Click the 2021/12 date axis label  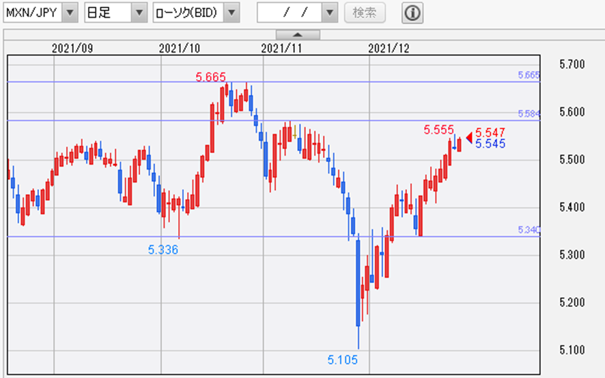(x=389, y=49)
